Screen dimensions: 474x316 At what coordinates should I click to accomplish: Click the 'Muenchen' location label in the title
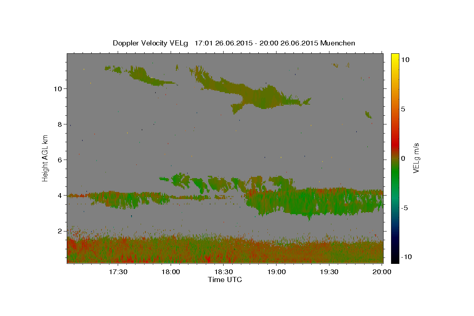click(x=338, y=43)
